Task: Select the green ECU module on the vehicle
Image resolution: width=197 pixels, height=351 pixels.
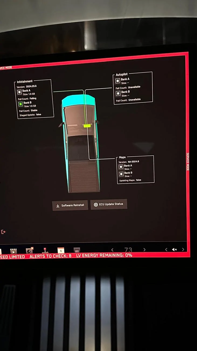Action: pos(87,126)
